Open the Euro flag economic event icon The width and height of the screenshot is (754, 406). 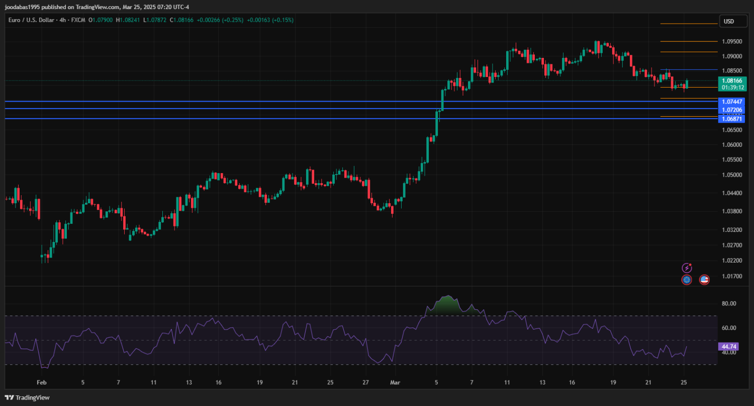pos(687,280)
